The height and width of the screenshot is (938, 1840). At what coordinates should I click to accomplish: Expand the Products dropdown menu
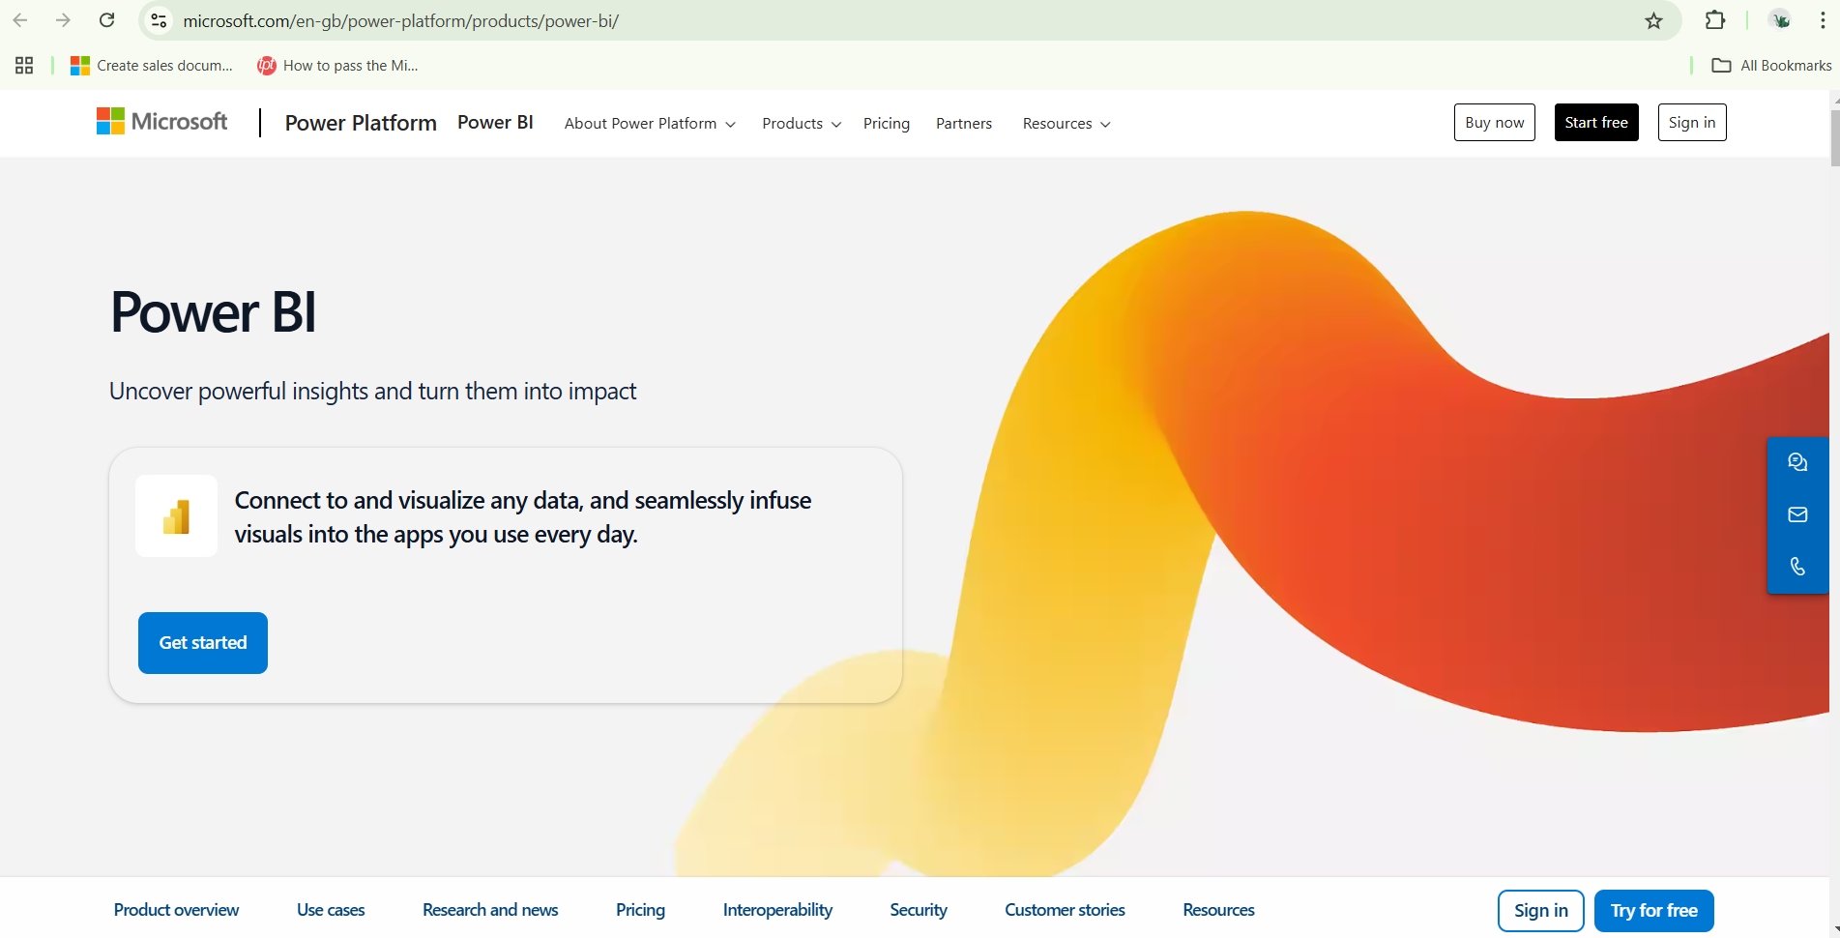point(802,124)
